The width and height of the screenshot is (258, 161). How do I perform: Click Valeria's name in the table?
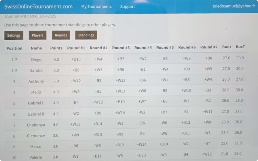pos(36,157)
